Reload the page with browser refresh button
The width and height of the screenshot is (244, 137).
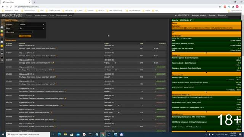[11, 7]
